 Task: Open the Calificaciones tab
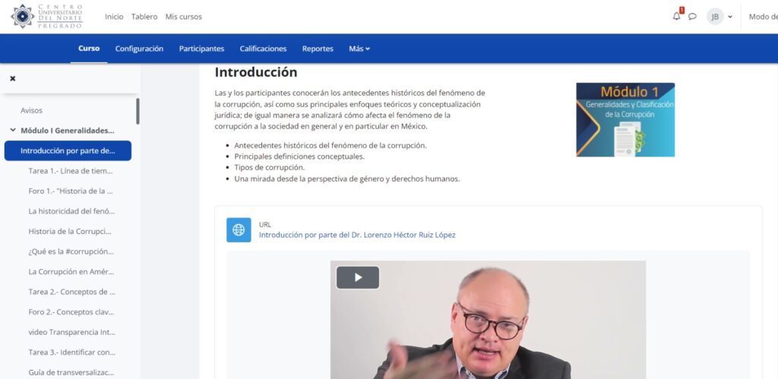coord(263,49)
